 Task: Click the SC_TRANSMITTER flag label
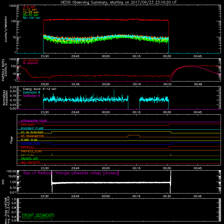pyautogui.click(x=32, y=136)
